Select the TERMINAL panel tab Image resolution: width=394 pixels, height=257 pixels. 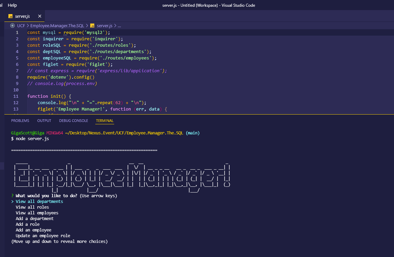[x=104, y=120]
